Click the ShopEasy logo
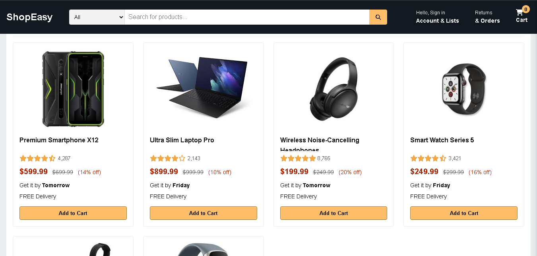Screen dimensions: 537x256 pyautogui.click(x=29, y=17)
